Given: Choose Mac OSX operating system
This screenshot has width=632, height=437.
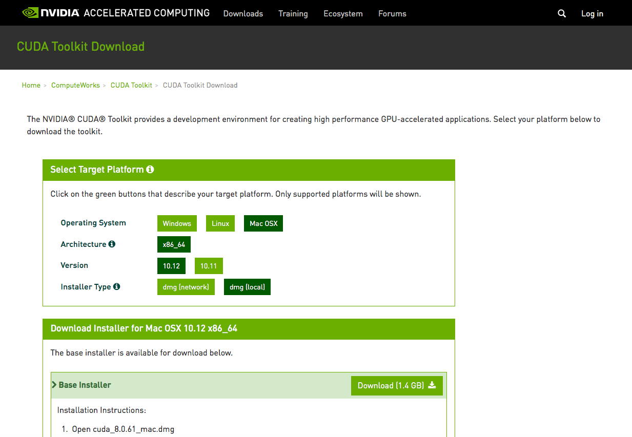Looking at the screenshot, I should tap(263, 223).
